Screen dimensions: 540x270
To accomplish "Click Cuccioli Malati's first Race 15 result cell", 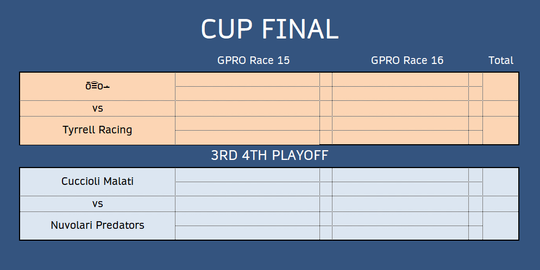I will tap(247, 175).
